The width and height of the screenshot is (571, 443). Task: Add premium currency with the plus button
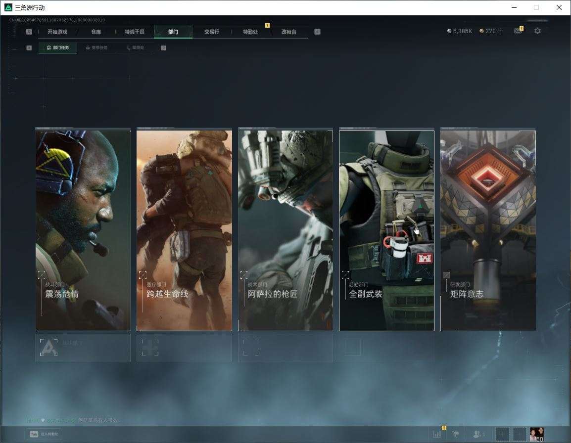tap(500, 31)
